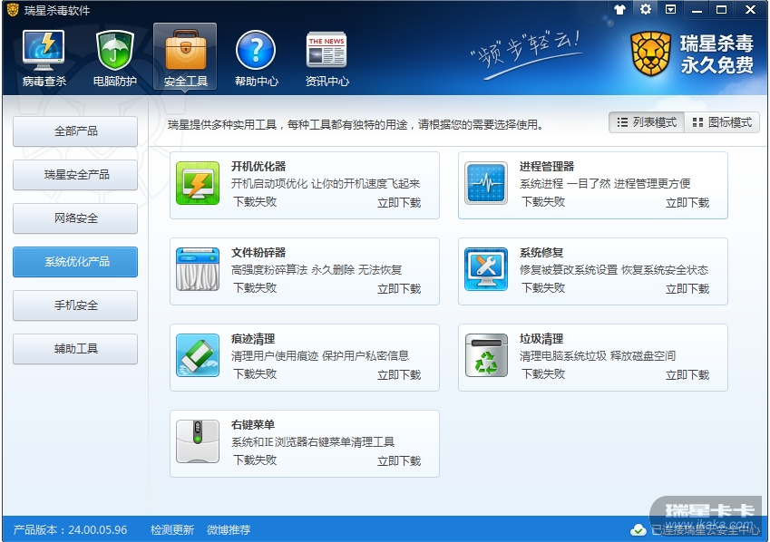Viewport: 770px width, 542px height.
Task: Click the 系统修复 title text
Action: click(541, 252)
